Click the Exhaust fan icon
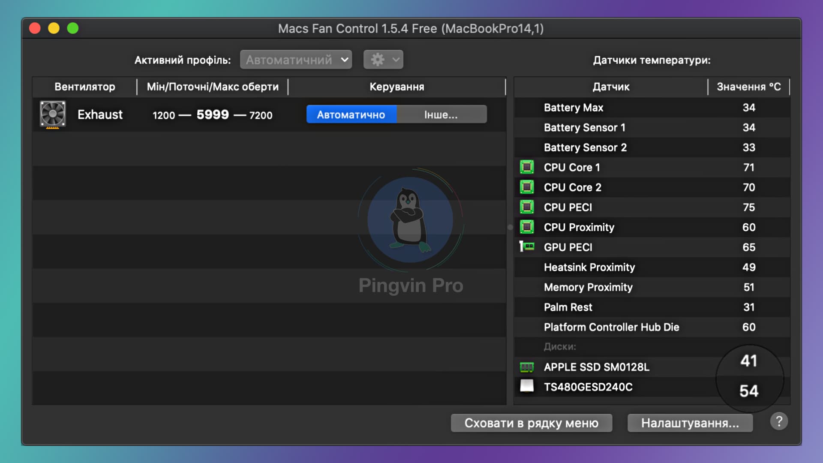The width and height of the screenshot is (823, 463). 53,114
